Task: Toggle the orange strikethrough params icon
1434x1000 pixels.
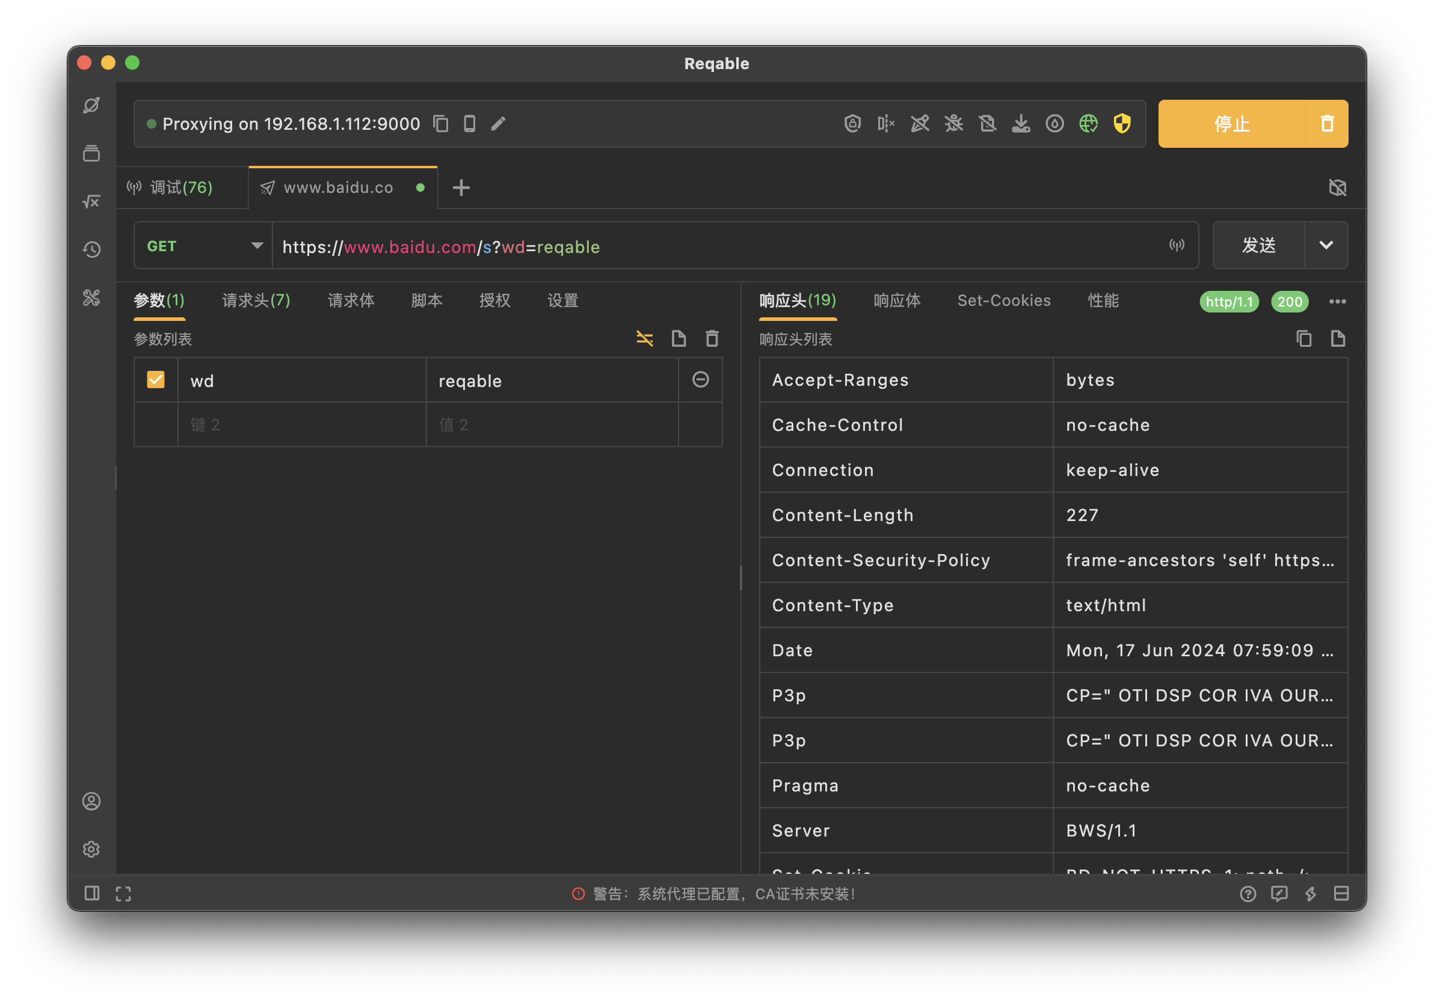Action: pyautogui.click(x=645, y=339)
